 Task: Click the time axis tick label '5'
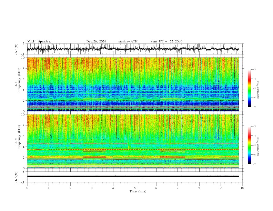135,188
